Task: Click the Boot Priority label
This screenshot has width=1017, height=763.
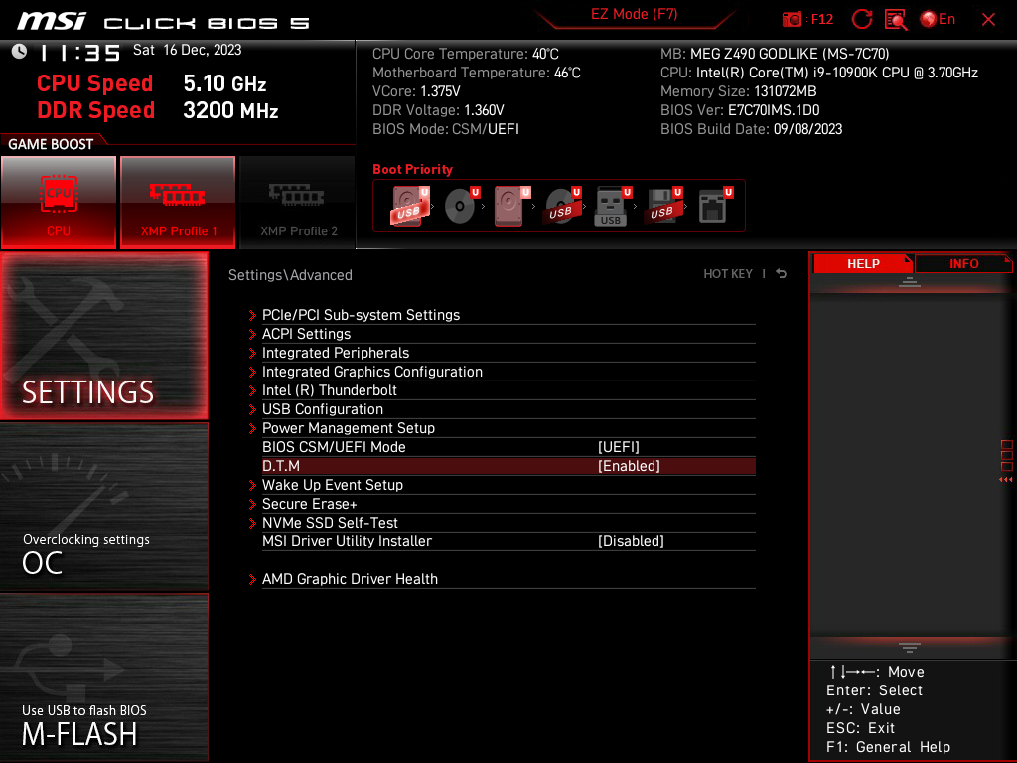Action: click(x=412, y=169)
